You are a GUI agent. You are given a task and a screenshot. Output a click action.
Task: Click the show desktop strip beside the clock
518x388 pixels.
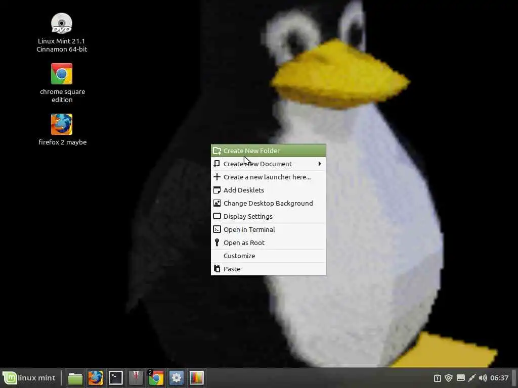pos(514,378)
